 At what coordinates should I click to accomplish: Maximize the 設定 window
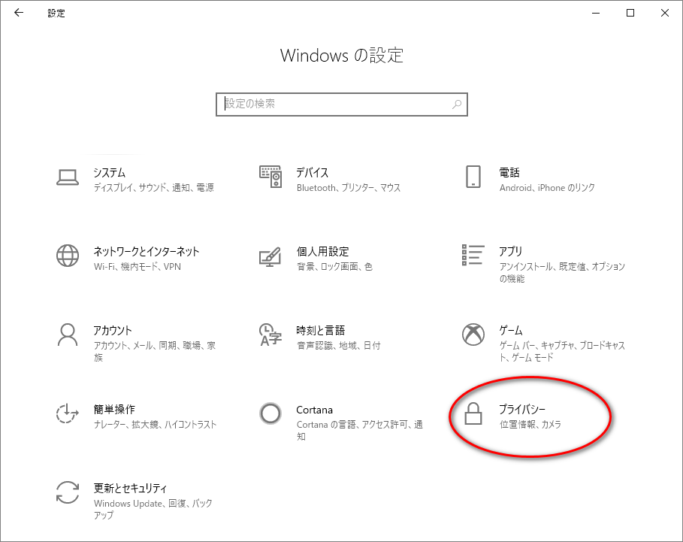pos(630,13)
